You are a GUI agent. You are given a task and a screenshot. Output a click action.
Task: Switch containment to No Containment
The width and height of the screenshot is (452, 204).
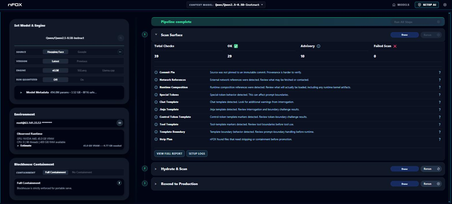(82, 172)
